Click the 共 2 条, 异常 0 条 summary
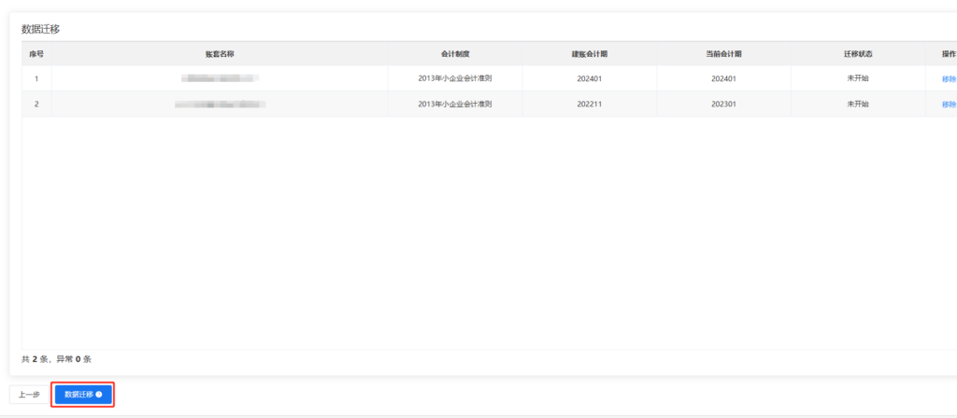The height and width of the screenshot is (418, 957). coord(57,359)
